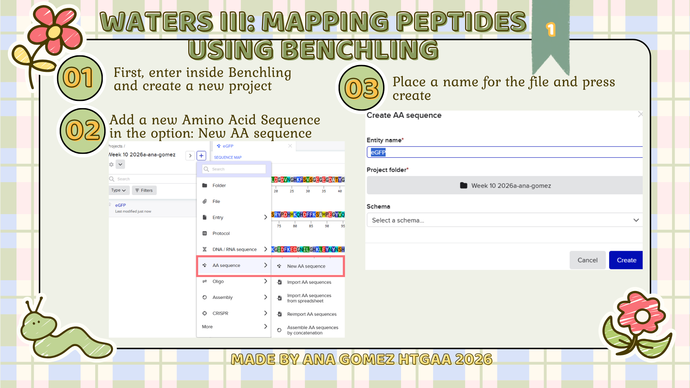Click the Folder icon in the create menu

pyautogui.click(x=205, y=185)
